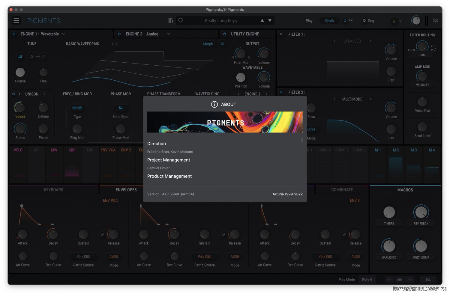Open the history list icon in bottom bar

(x=400, y=280)
